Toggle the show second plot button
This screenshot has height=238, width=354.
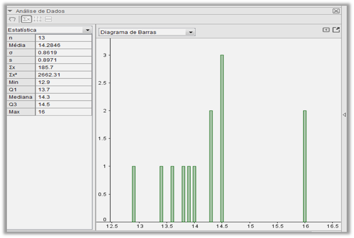click(x=48, y=19)
